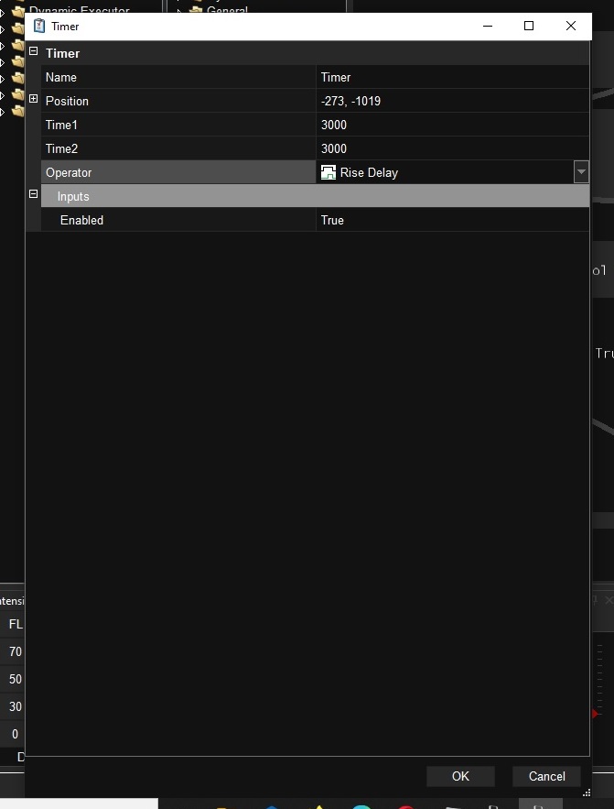The height and width of the screenshot is (809, 614).
Task: Expand the General folder tree arrow
Action: [179, 11]
